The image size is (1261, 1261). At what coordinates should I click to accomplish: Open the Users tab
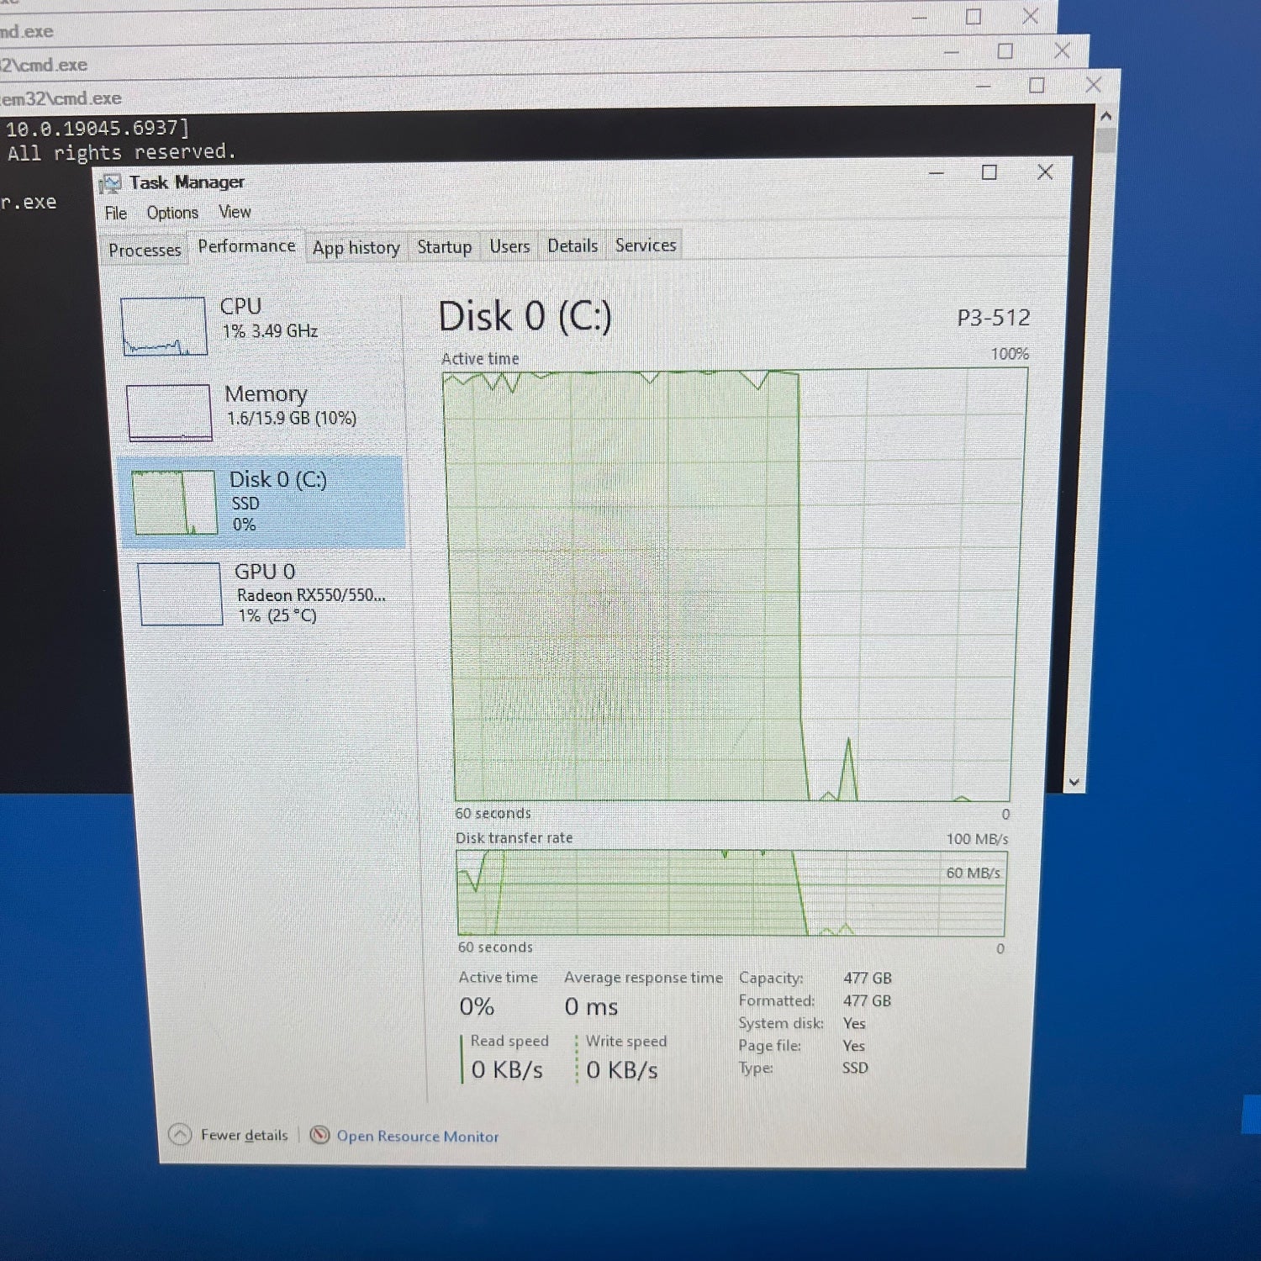[x=509, y=246]
